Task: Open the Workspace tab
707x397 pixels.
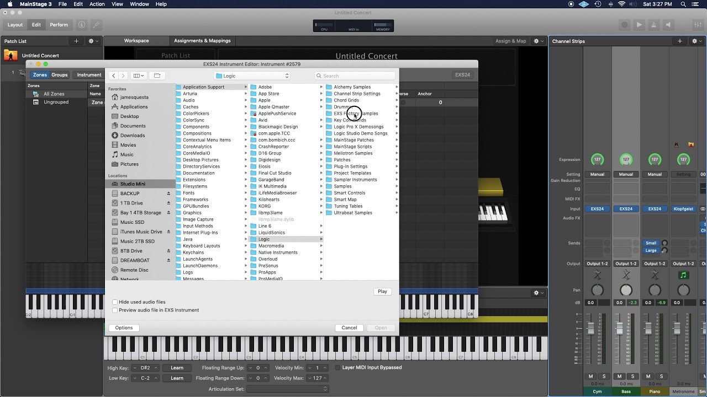Action: [x=136, y=41]
